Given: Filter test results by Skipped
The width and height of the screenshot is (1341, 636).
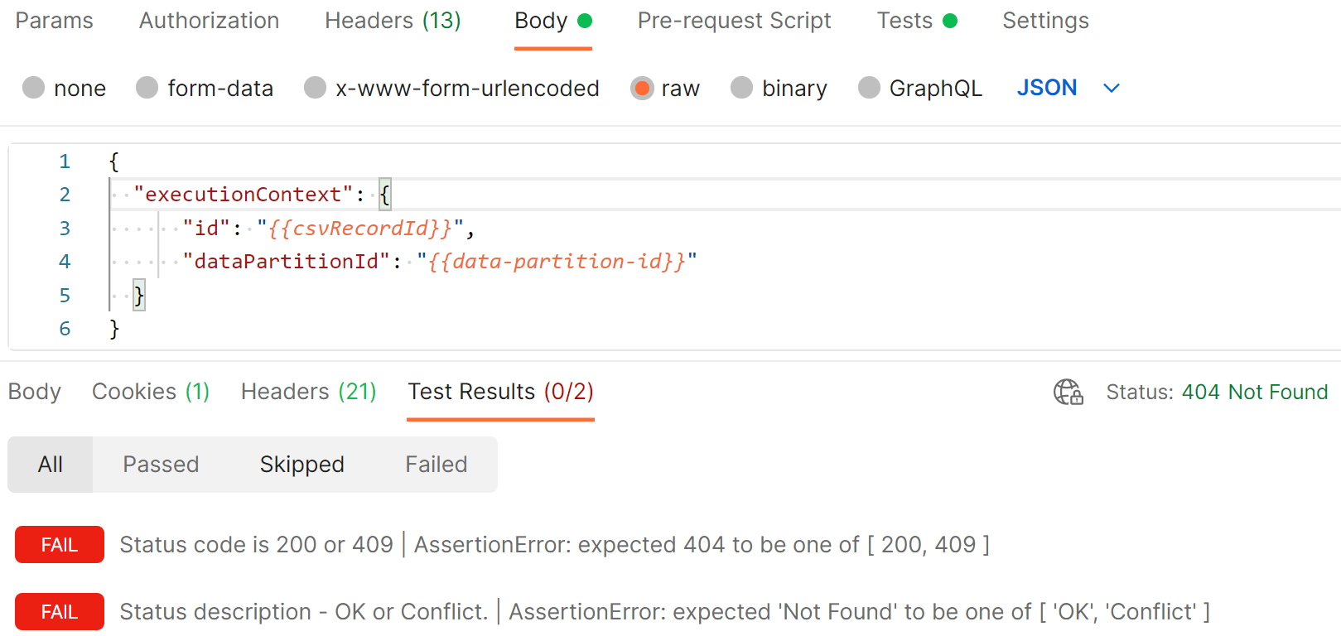Looking at the screenshot, I should 301,465.
